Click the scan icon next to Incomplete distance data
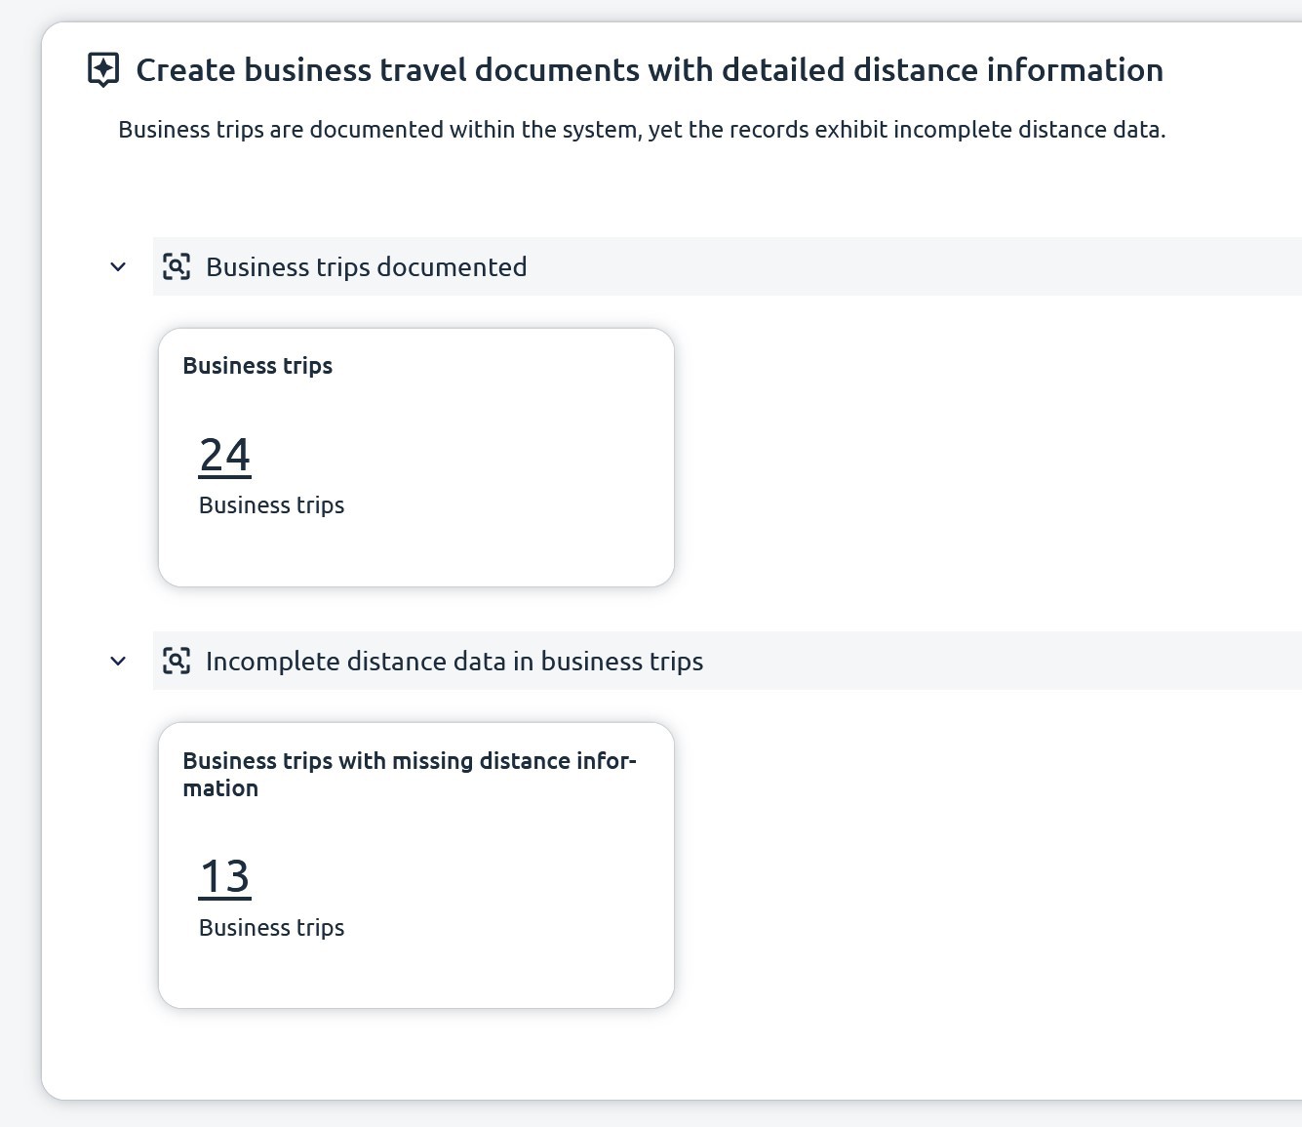This screenshot has height=1127, width=1302. tap(177, 661)
